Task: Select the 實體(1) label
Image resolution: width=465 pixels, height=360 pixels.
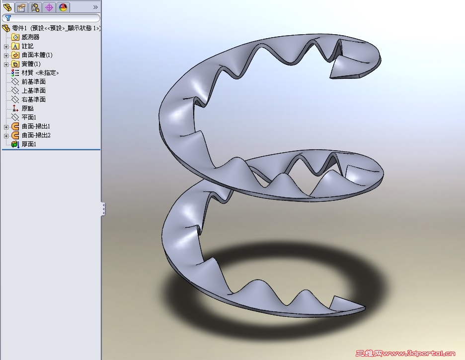Action: (x=31, y=64)
